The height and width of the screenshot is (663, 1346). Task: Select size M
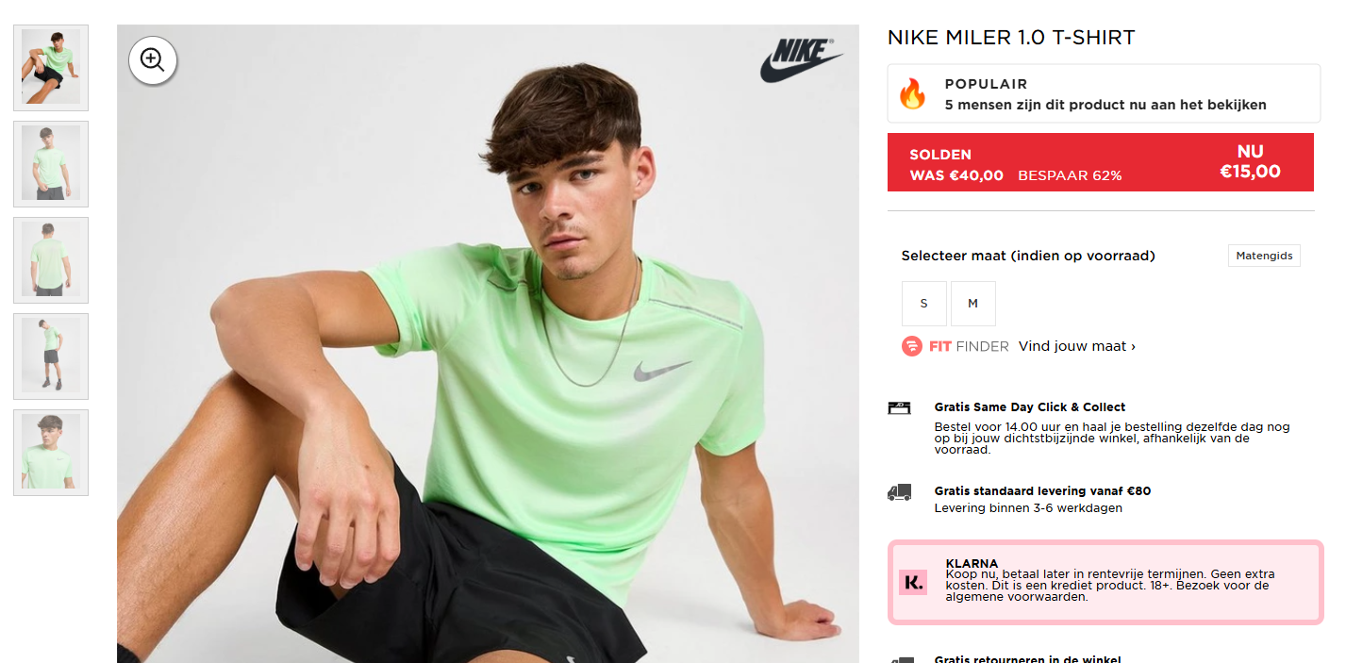[972, 303]
